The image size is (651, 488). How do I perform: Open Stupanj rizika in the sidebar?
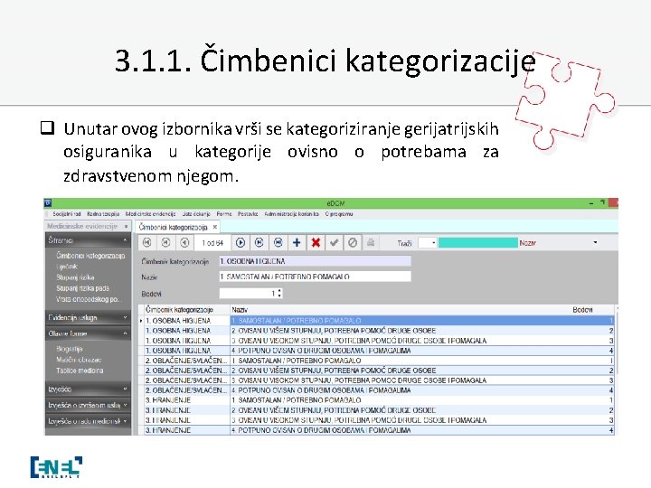tap(75, 277)
